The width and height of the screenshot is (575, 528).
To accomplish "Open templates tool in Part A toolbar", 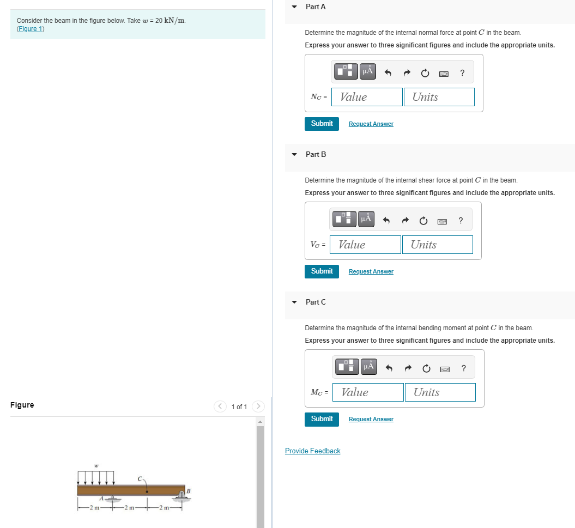I will (x=346, y=71).
